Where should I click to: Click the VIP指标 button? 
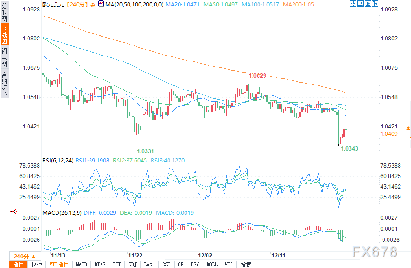[x=59, y=264]
